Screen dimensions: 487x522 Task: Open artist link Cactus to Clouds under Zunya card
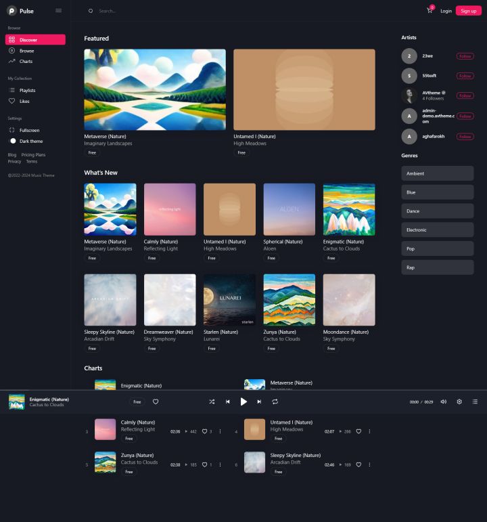282,339
